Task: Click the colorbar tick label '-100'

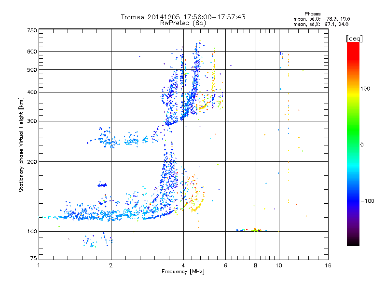Action: pos(367,201)
